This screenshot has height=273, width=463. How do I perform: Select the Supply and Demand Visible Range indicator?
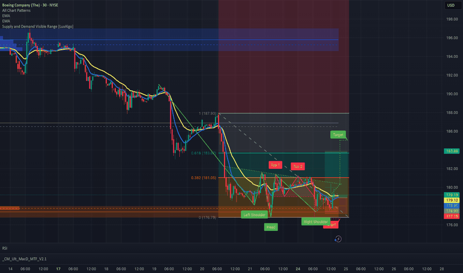coord(38,26)
